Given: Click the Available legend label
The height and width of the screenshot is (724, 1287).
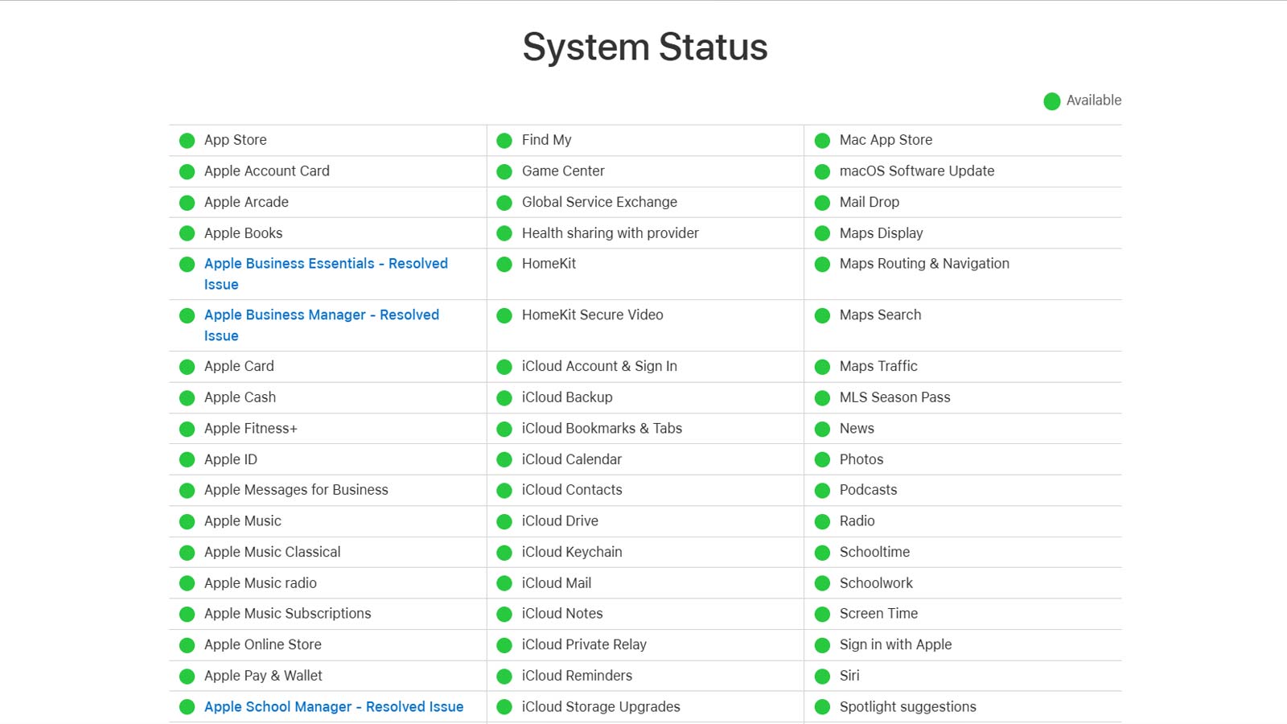Looking at the screenshot, I should click(1094, 101).
